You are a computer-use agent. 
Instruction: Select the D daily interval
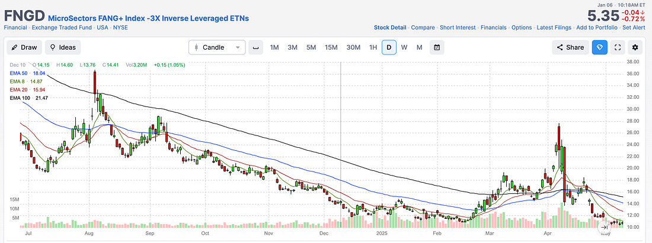click(389, 47)
